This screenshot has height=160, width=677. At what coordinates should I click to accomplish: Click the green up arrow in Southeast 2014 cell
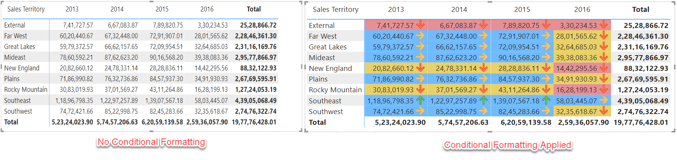pyautogui.click(x=483, y=101)
